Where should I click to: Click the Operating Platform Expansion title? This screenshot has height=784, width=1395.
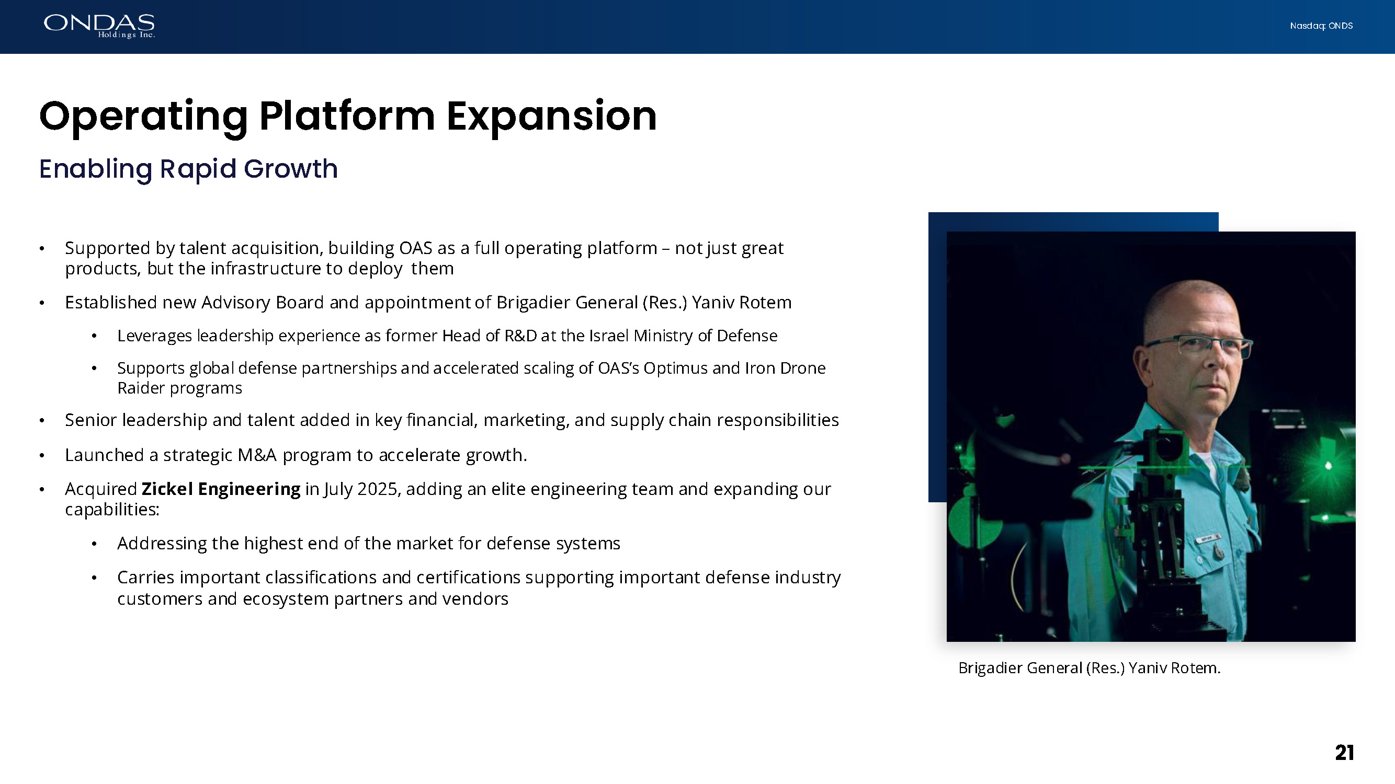(x=348, y=116)
